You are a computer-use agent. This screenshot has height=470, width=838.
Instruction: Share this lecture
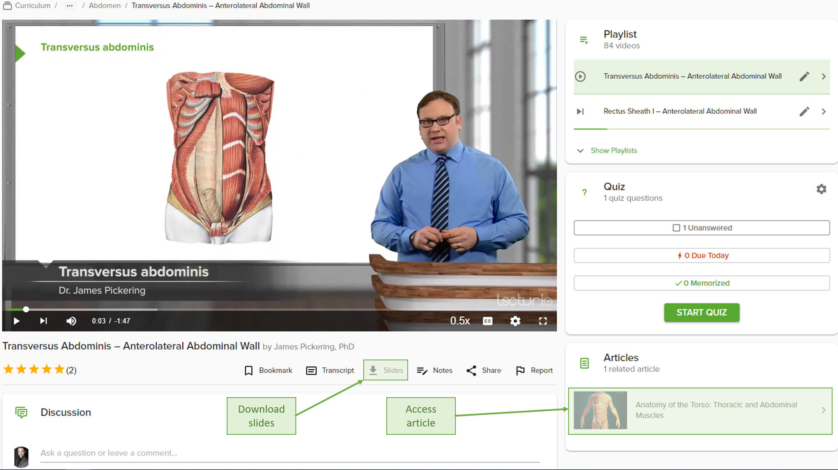pyautogui.click(x=484, y=370)
